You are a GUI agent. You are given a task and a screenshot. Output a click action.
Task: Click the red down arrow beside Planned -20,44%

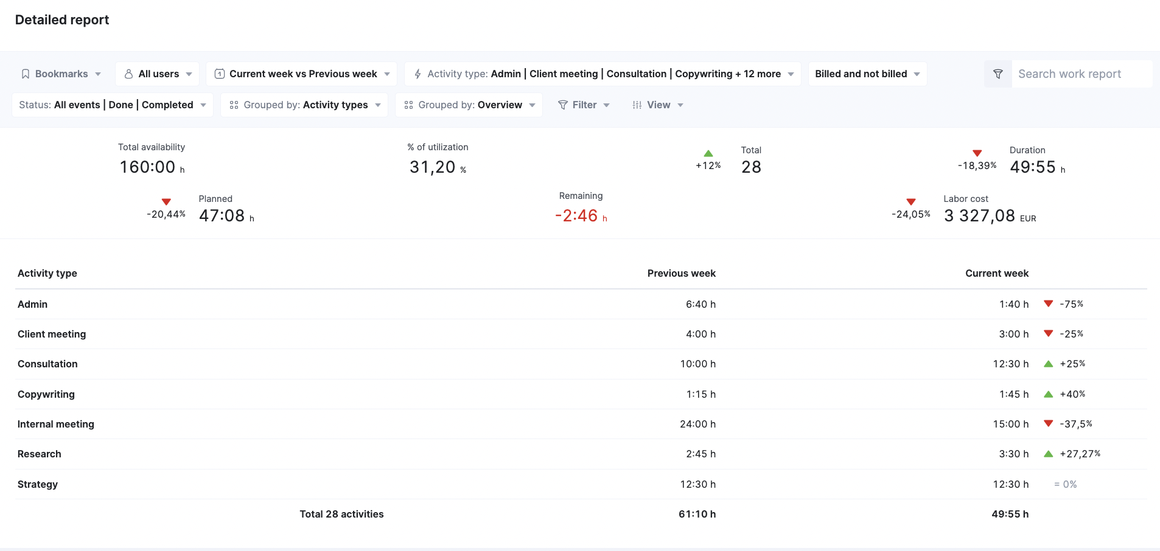pos(166,202)
